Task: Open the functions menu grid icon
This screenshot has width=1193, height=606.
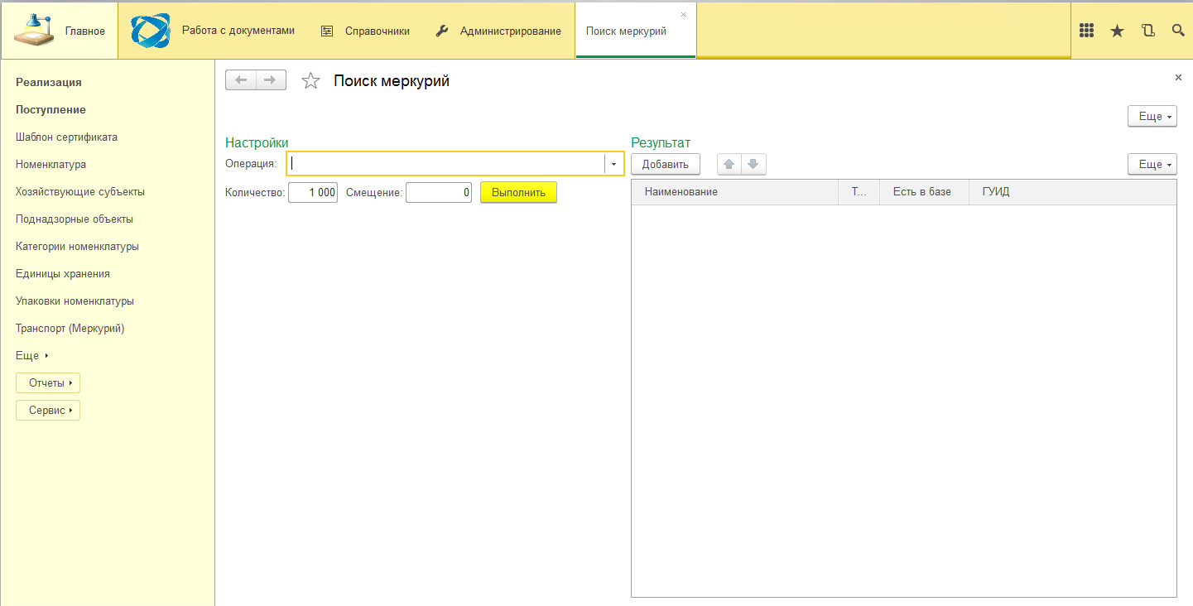Action: pos(1087,31)
